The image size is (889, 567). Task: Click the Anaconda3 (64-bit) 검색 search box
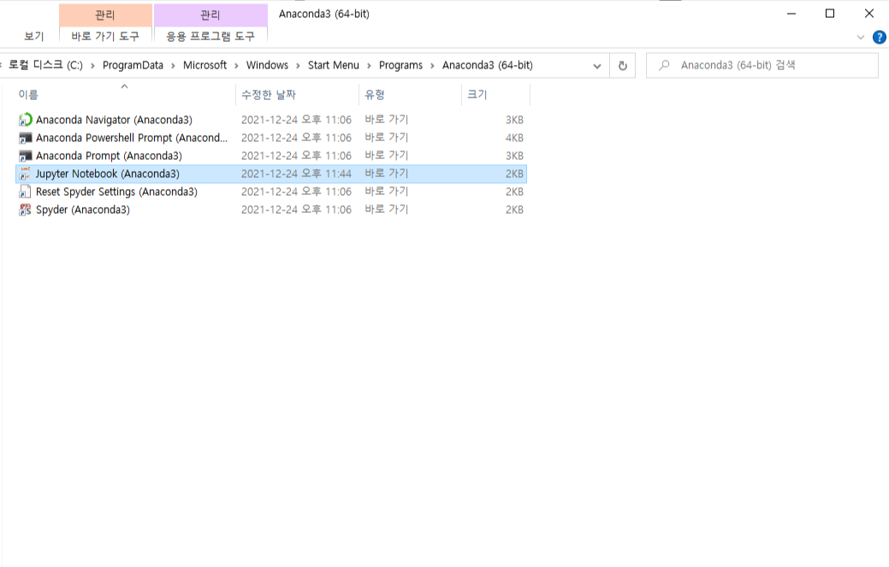click(762, 65)
